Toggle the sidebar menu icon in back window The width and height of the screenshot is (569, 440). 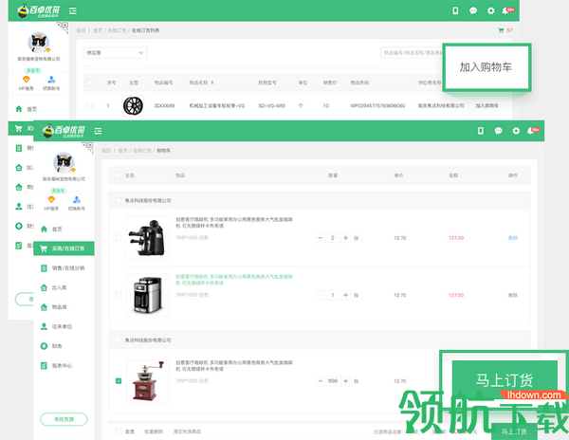73,10
